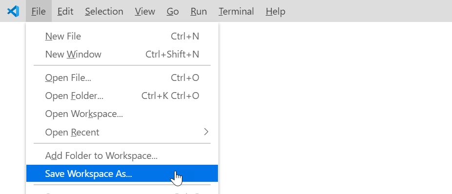
Task: Select Open Folder... entry
Action: (x=122, y=96)
